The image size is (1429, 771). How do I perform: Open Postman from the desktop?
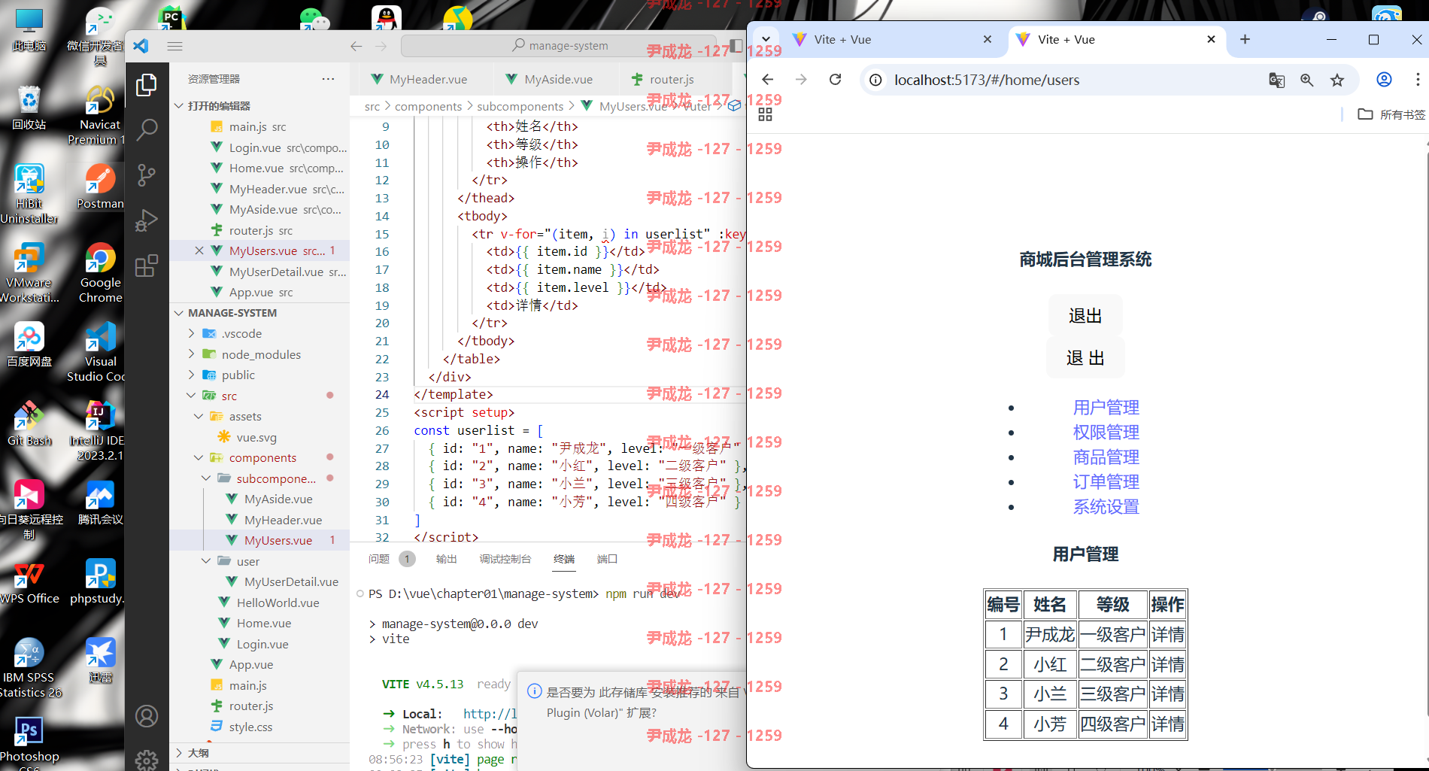point(100,187)
